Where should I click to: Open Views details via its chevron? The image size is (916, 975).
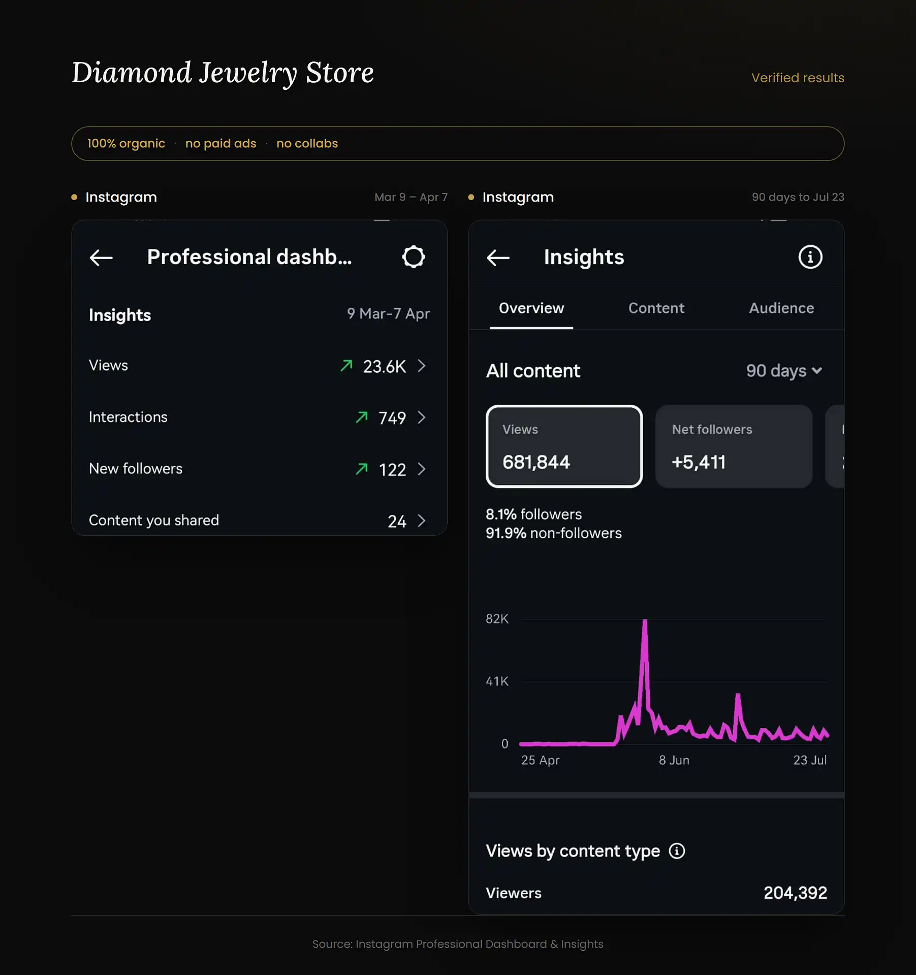click(x=421, y=366)
